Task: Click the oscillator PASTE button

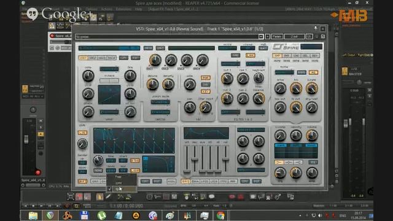Action: (135, 58)
